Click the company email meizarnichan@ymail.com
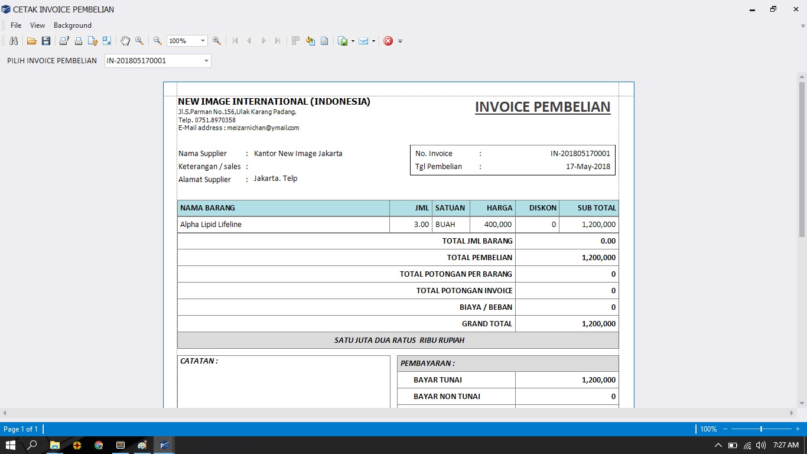Viewport: 807px width, 454px height. [x=263, y=128]
